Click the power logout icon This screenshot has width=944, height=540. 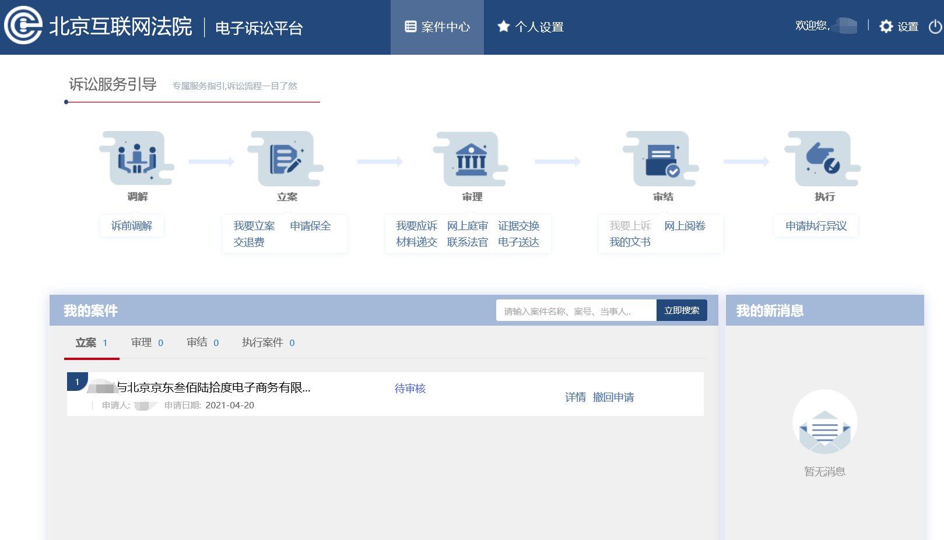(x=935, y=27)
